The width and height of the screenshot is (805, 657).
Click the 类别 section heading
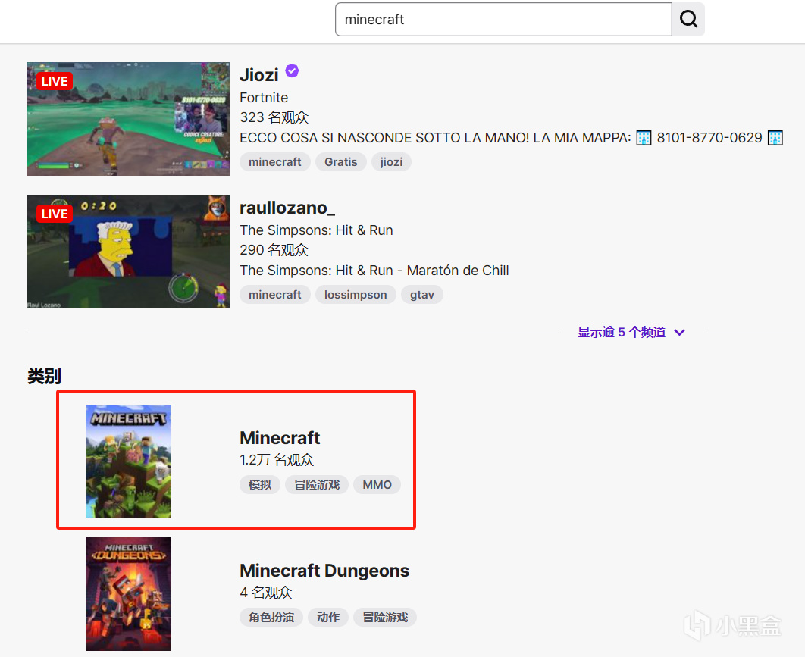pyautogui.click(x=44, y=376)
